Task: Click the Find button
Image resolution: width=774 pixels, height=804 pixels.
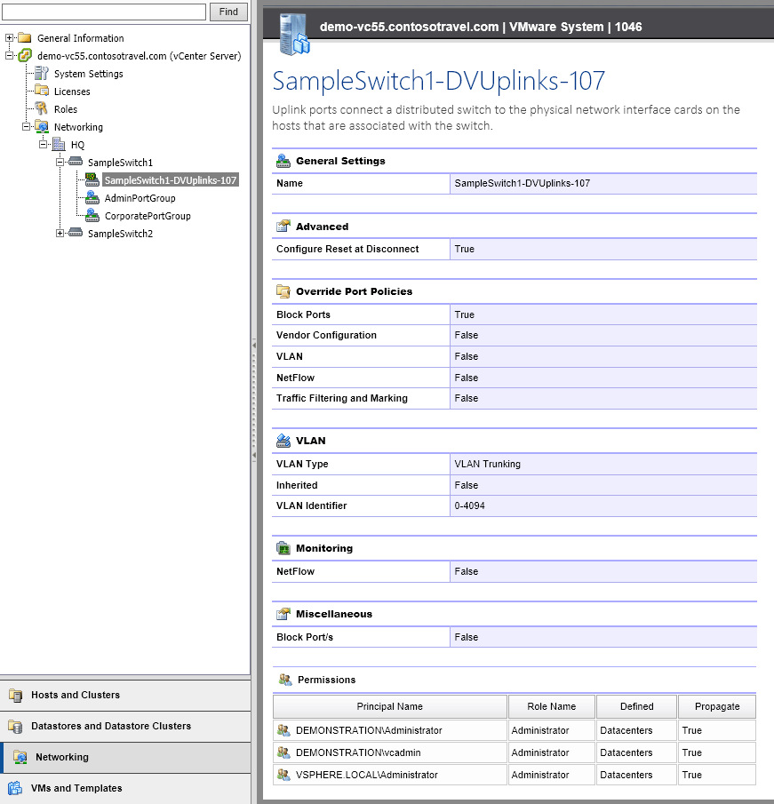Action: 228,12
